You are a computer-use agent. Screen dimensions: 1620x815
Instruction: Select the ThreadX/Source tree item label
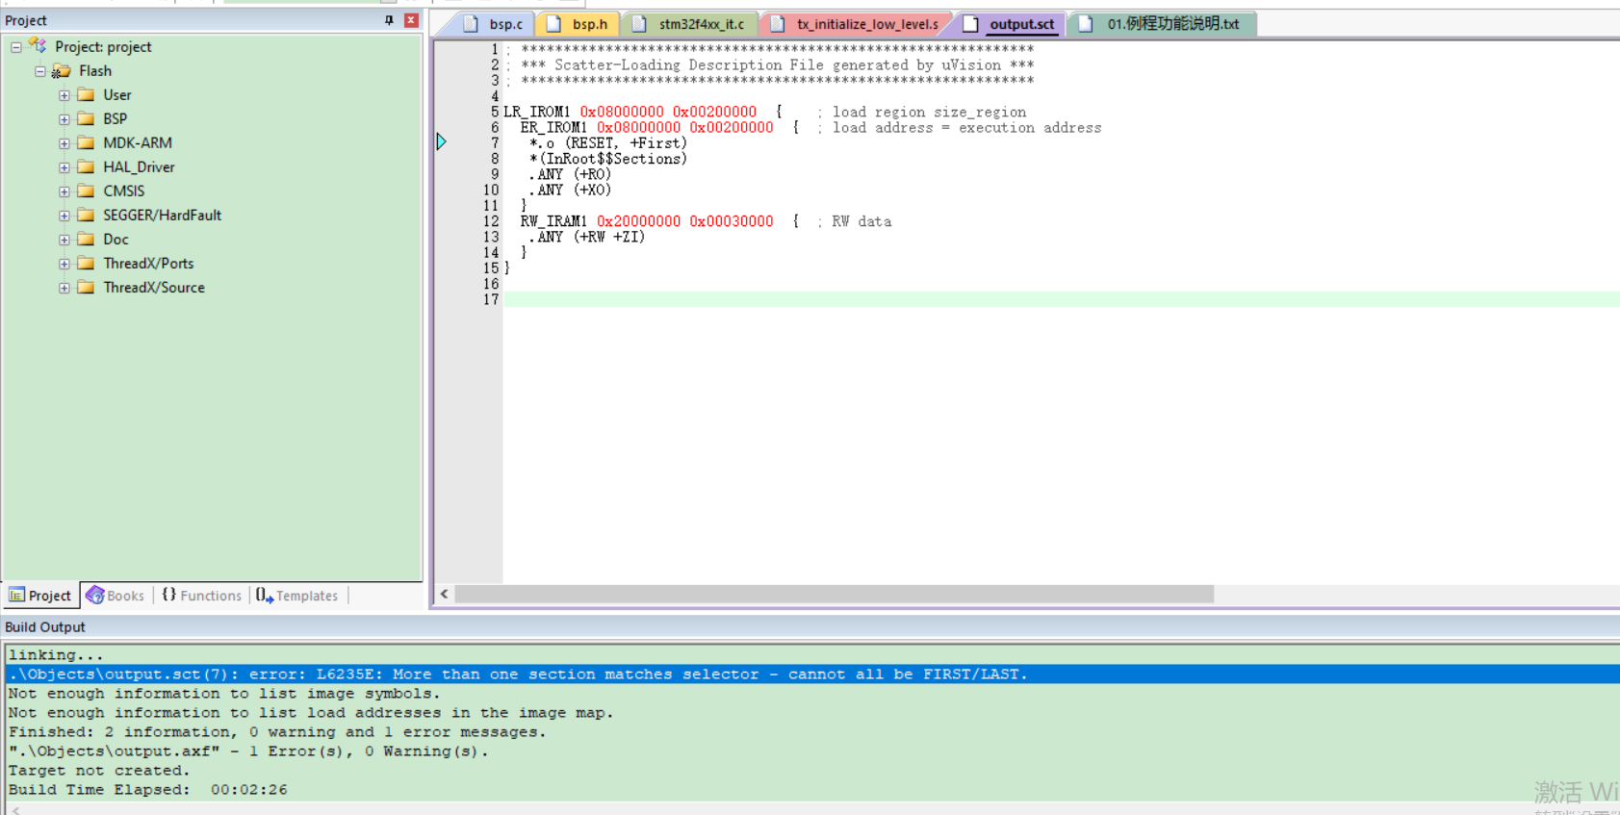154,288
